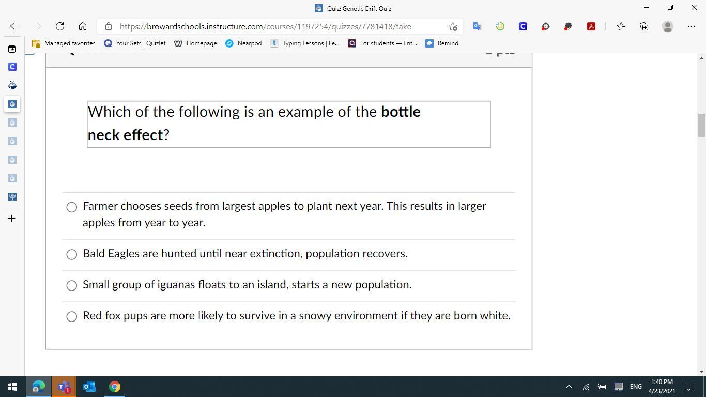
Task: Switch to the third vertical tab below the C tab
Action: pos(12,123)
